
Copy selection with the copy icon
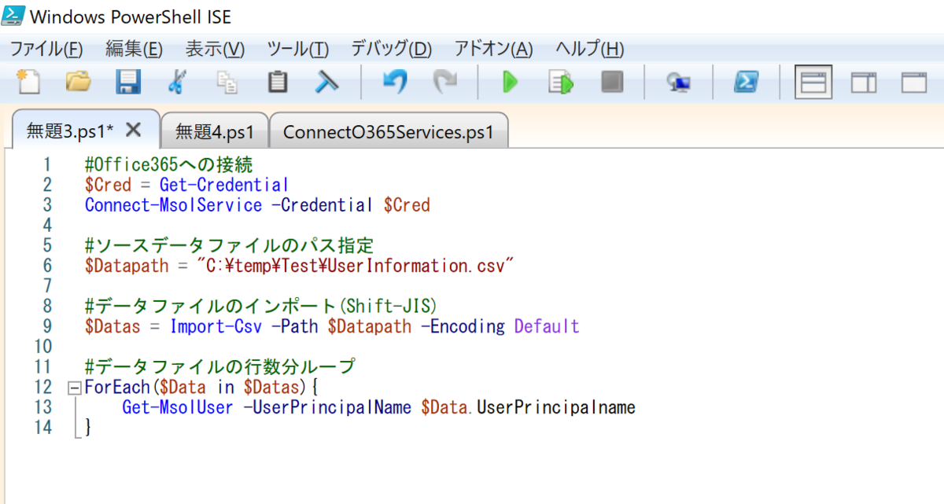(x=227, y=82)
